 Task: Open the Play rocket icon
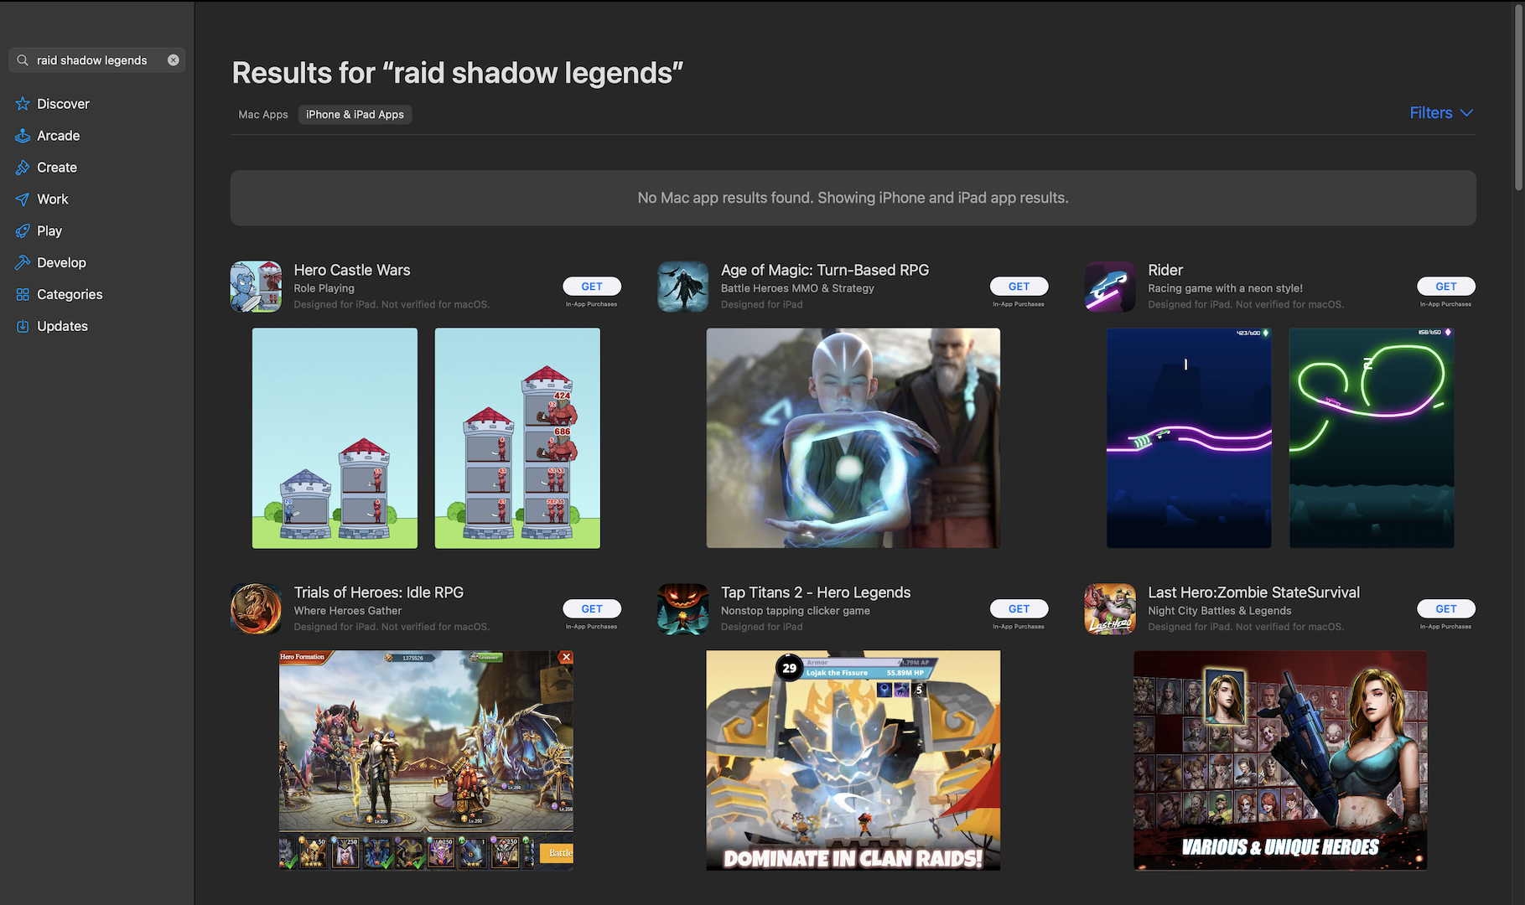(x=23, y=231)
